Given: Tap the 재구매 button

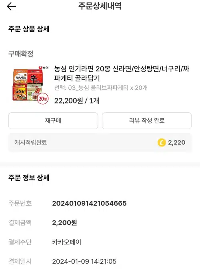Looking at the screenshot, I should pyautogui.click(x=53, y=121).
